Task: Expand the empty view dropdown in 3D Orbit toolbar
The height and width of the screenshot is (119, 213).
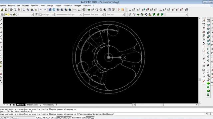Action: click(x=186, y=15)
